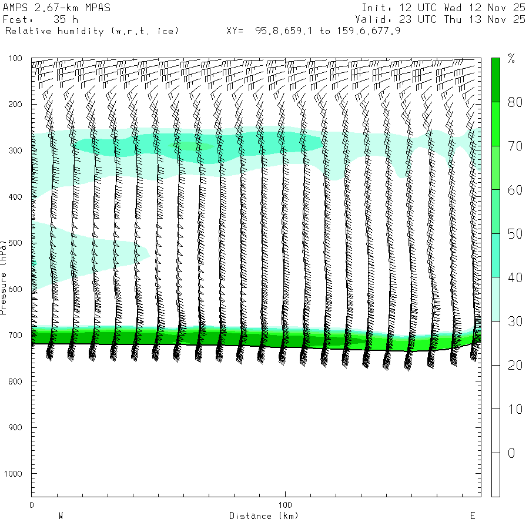This screenshot has width=529, height=529.
Task: Select the Valid 23 UTC Thu 13 Nov text
Action: click(x=443, y=19)
